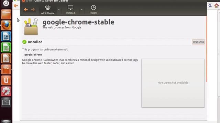
Task: Click the google-chrome-stable package icon
Action: (x=31, y=27)
